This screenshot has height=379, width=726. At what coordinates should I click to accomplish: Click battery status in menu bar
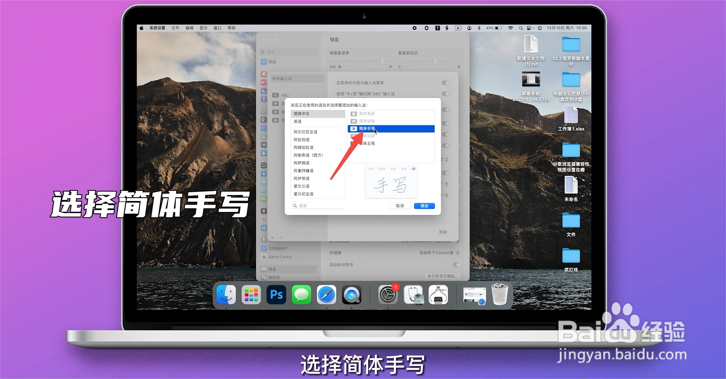494,28
